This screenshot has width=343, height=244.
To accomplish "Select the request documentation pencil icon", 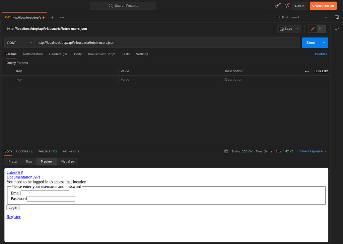I will pyautogui.click(x=312, y=29).
